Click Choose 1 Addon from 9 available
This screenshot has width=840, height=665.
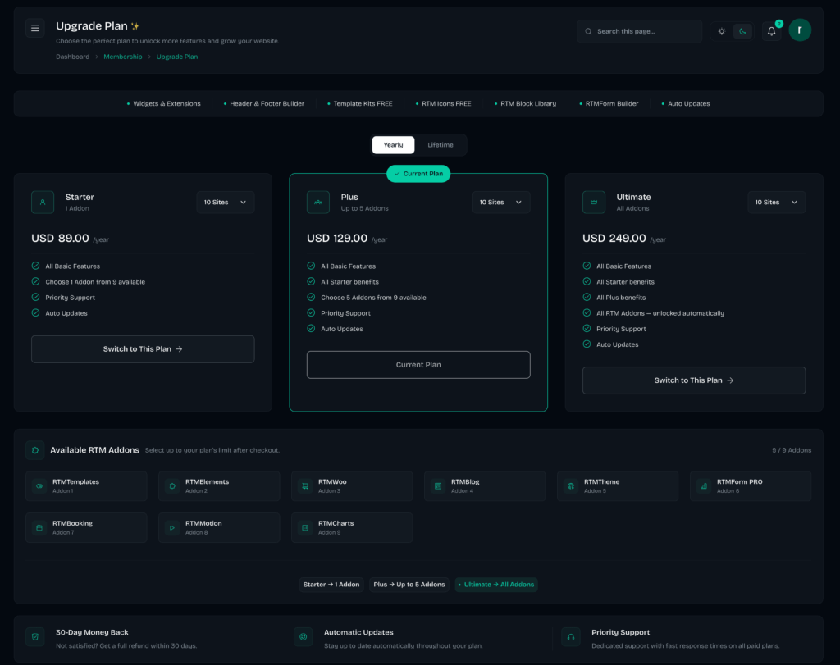(x=95, y=281)
